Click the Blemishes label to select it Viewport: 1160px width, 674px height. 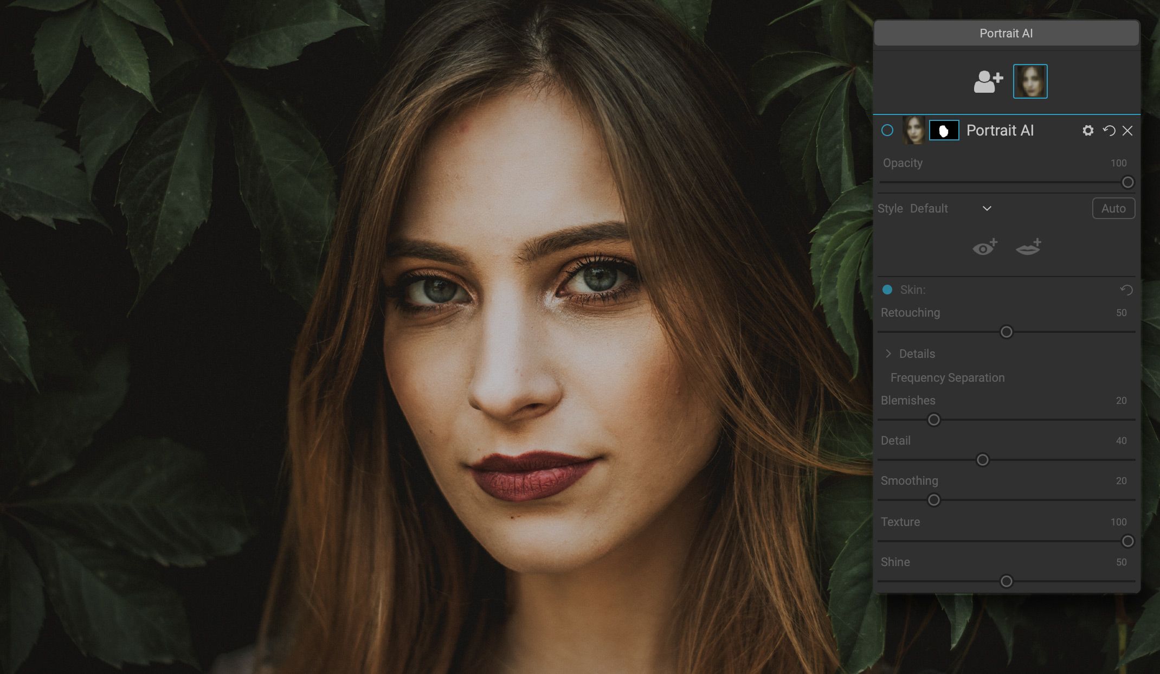907,400
